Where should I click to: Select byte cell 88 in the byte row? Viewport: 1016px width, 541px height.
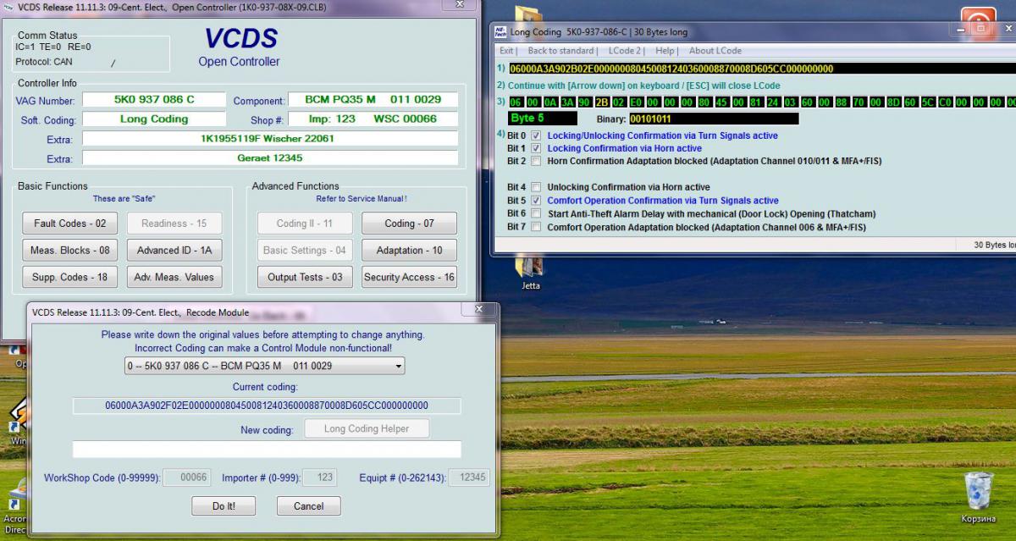tap(842, 102)
